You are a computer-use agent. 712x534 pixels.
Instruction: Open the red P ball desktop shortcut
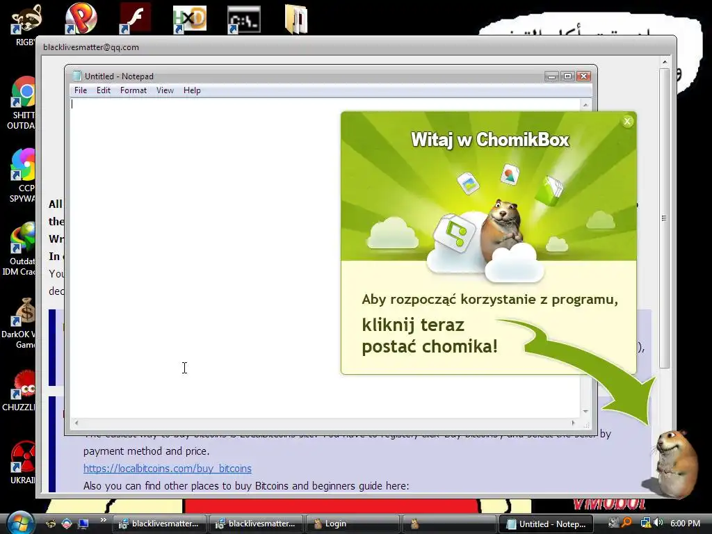81,19
